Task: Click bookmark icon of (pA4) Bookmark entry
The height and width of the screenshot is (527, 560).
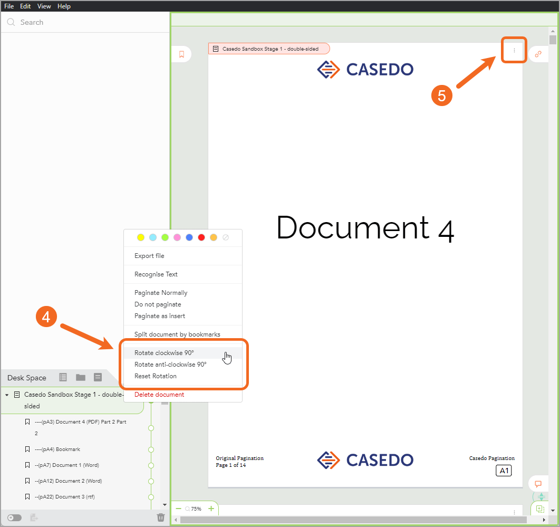Action: pos(27,449)
